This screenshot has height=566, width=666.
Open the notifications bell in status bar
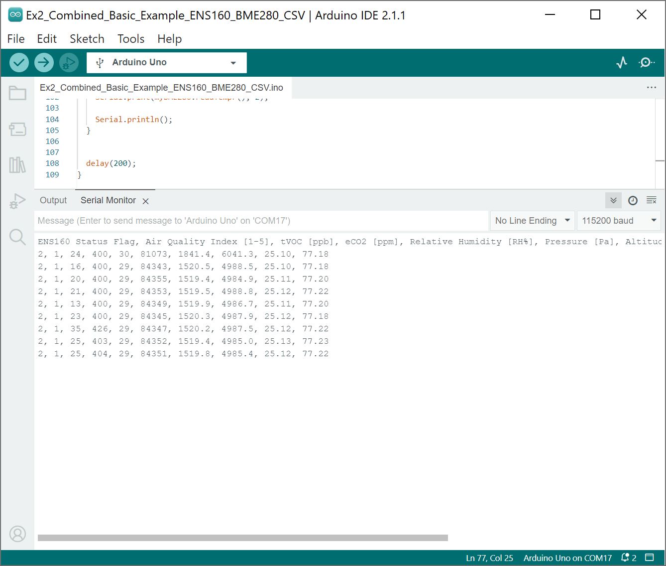point(629,558)
